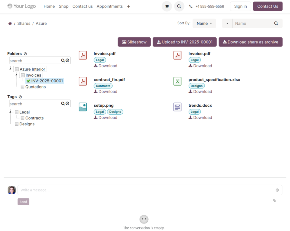This screenshot has height=231, width=290.
Task: Collapse the Azure Interior folder tree
Action: tap(11, 69)
